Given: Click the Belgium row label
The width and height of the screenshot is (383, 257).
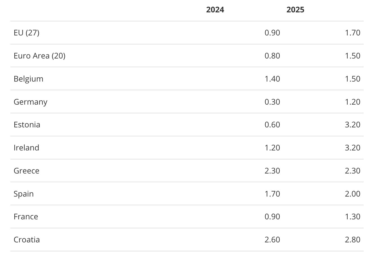Looking at the screenshot, I should point(28,79).
